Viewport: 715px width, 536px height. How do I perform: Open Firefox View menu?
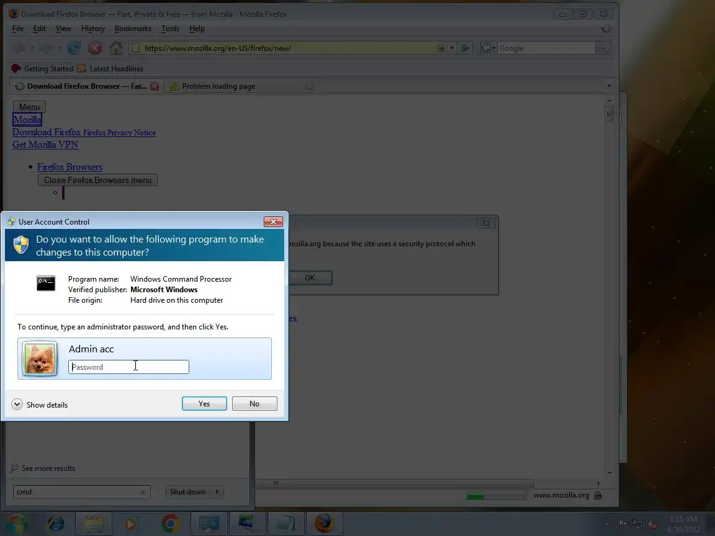click(63, 29)
